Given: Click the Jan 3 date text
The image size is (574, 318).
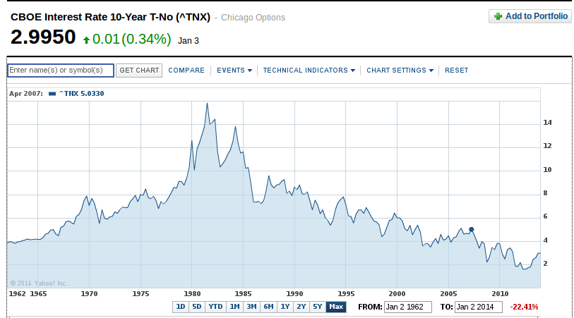Looking at the screenshot, I should click(x=189, y=41).
